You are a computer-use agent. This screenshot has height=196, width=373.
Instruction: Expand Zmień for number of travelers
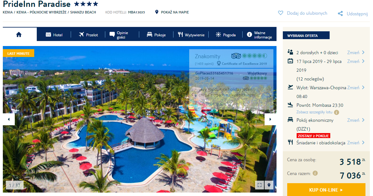(x=356, y=53)
